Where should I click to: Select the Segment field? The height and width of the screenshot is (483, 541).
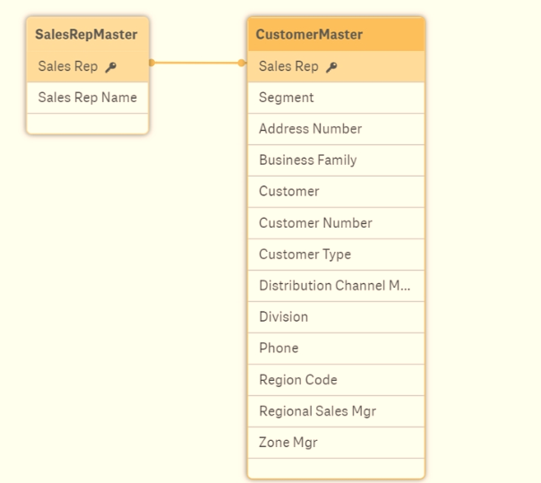(x=287, y=98)
